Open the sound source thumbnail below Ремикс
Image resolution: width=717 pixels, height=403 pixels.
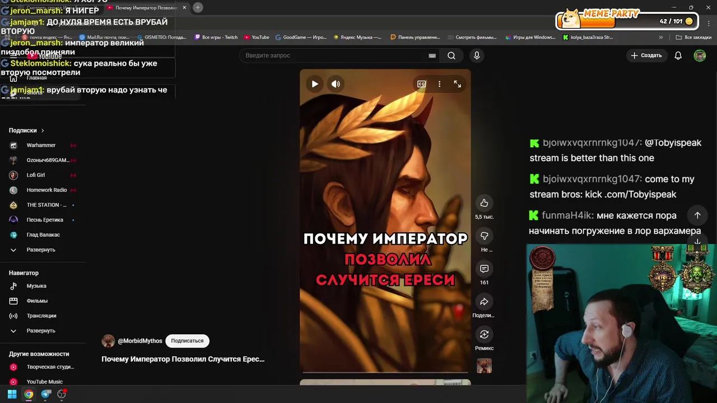[x=484, y=366]
